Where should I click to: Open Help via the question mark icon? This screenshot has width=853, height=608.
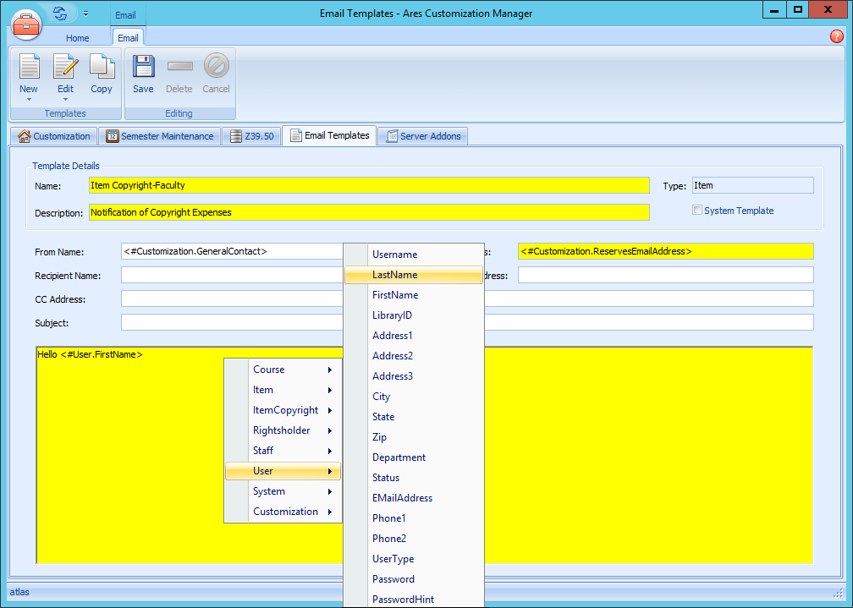pyautogui.click(x=836, y=36)
